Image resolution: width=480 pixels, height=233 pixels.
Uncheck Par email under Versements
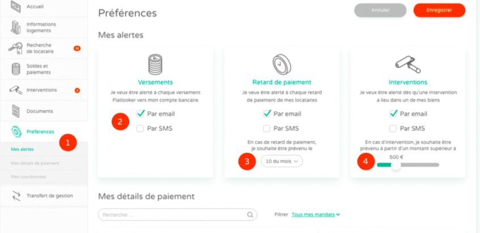[140, 114]
